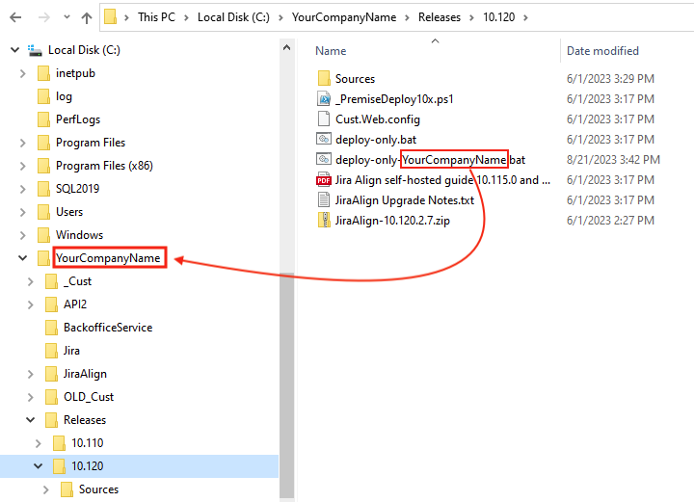Click the _PremiseDeploy10x.ps1 PowerShell script icon
The height and width of the screenshot is (502, 694).
point(324,98)
